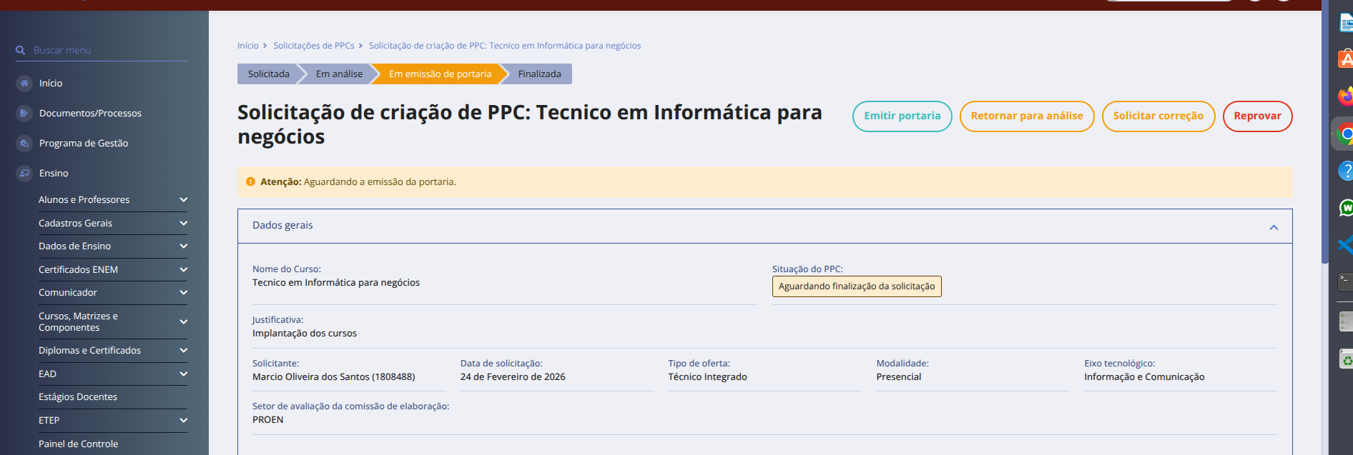The width and height of the screenshot is (1353, 455).
Task: Click the Aguardando finalização da solicitação badge
Action: click(x=857, y=286)
